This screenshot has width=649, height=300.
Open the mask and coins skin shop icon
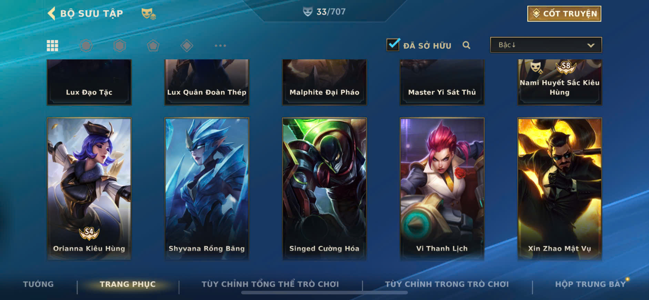[x=149, y=14]
